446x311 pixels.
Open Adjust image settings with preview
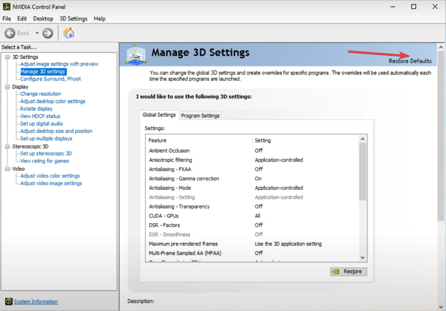(x=59, y=64)
